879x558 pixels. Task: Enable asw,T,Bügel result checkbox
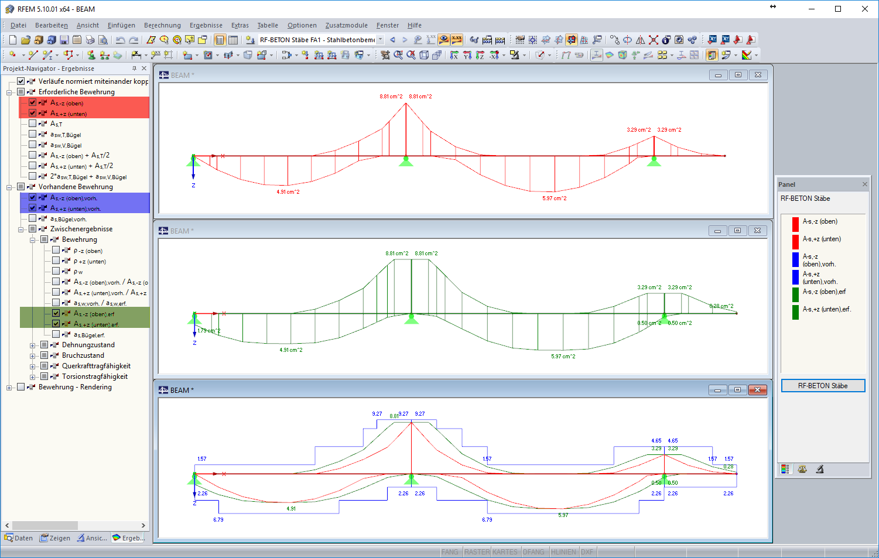(33, 134)
